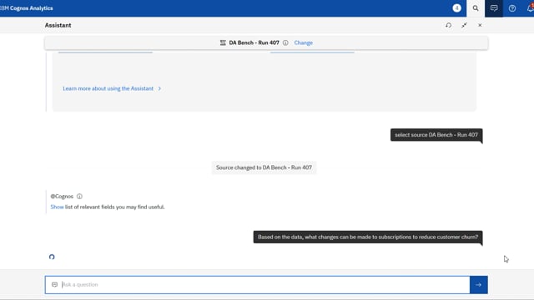Click the customer churn question bubble

[x=368, y=237]
